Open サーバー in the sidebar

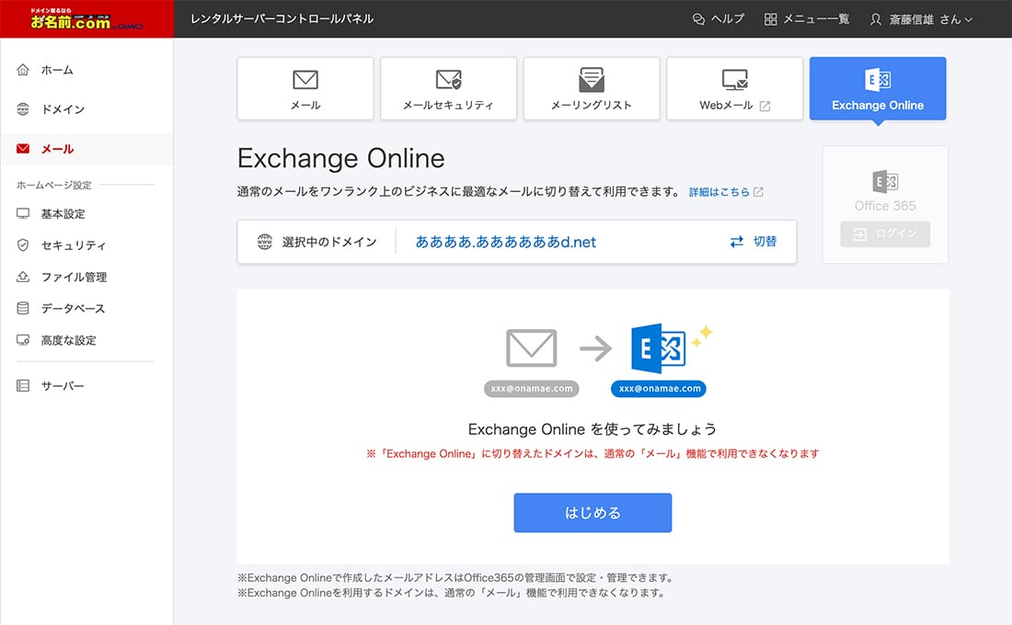(x=62, y=386)
